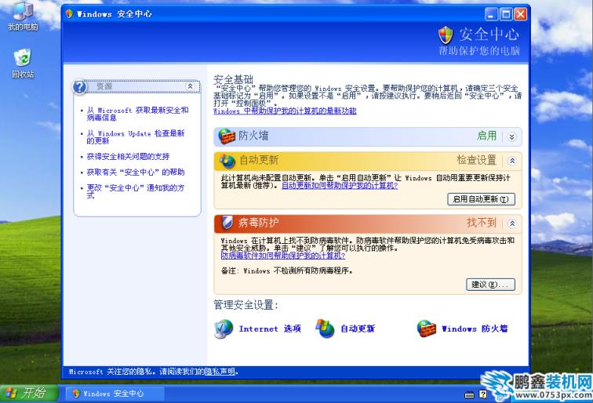Collapse the 自动更新 section chevron

pyautogui.click(x=512, y=161)
